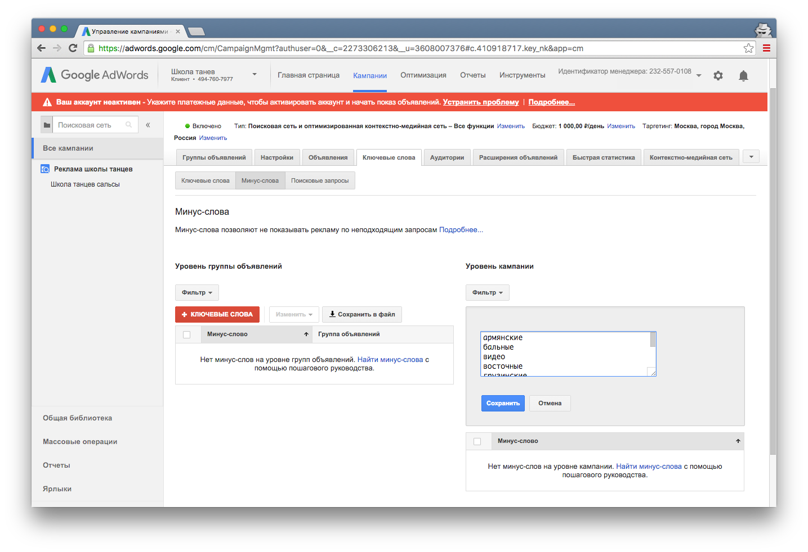Open the Chrome hamburger menu

click(x=766, y=48)
